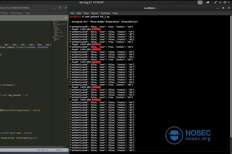Maximize the Sublime Text window

[60, 8]
